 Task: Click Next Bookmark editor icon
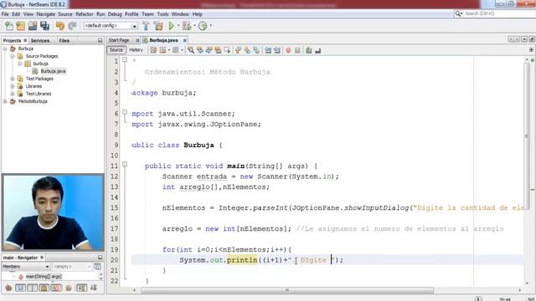coord(247,50)
